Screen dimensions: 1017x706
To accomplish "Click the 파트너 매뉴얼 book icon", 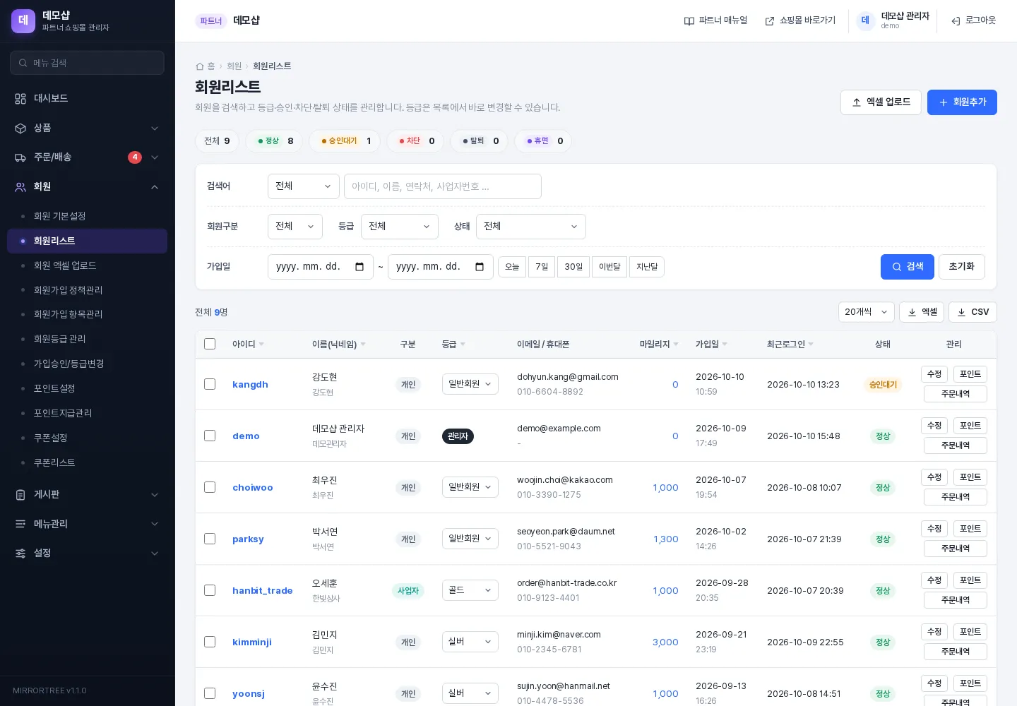I will click(689, 21).
